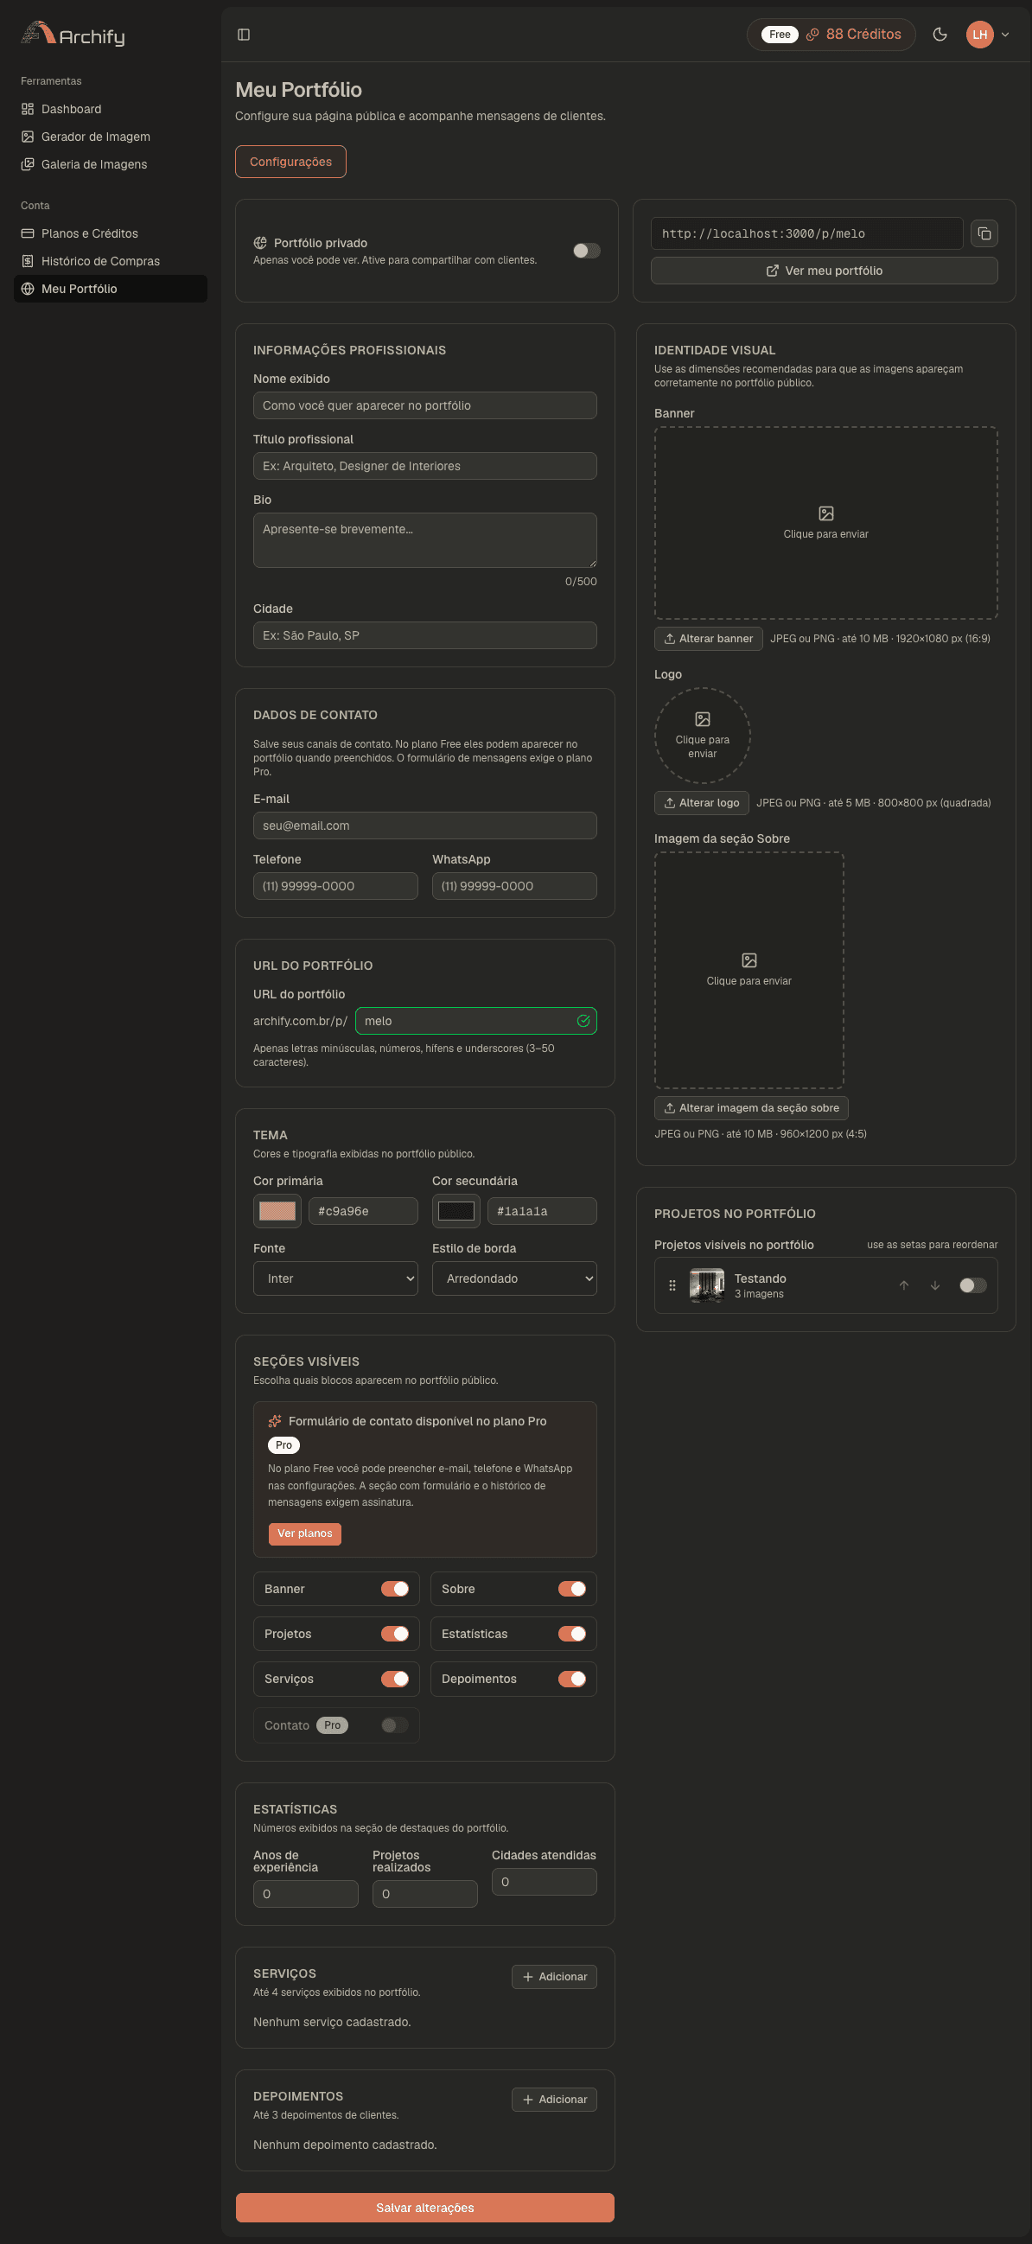The image size is (1032, 2244).
Task: Grab Testando project drag handle
Action: coord(672,1285)
